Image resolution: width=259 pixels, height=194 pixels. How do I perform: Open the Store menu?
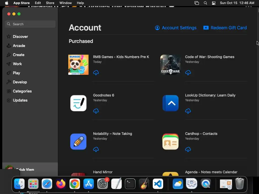click(x=50, y=3)
